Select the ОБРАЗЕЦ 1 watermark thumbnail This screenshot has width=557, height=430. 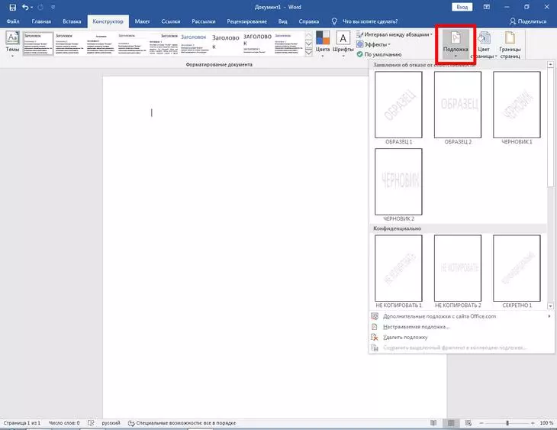point(399,105)
